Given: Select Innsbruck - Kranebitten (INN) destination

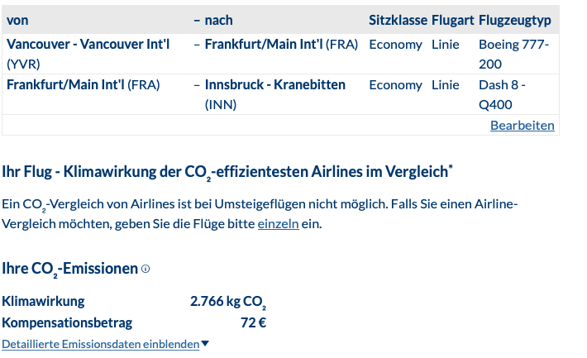Looking at the screenshot, I should pyautogui.click(x=274, y=94).
